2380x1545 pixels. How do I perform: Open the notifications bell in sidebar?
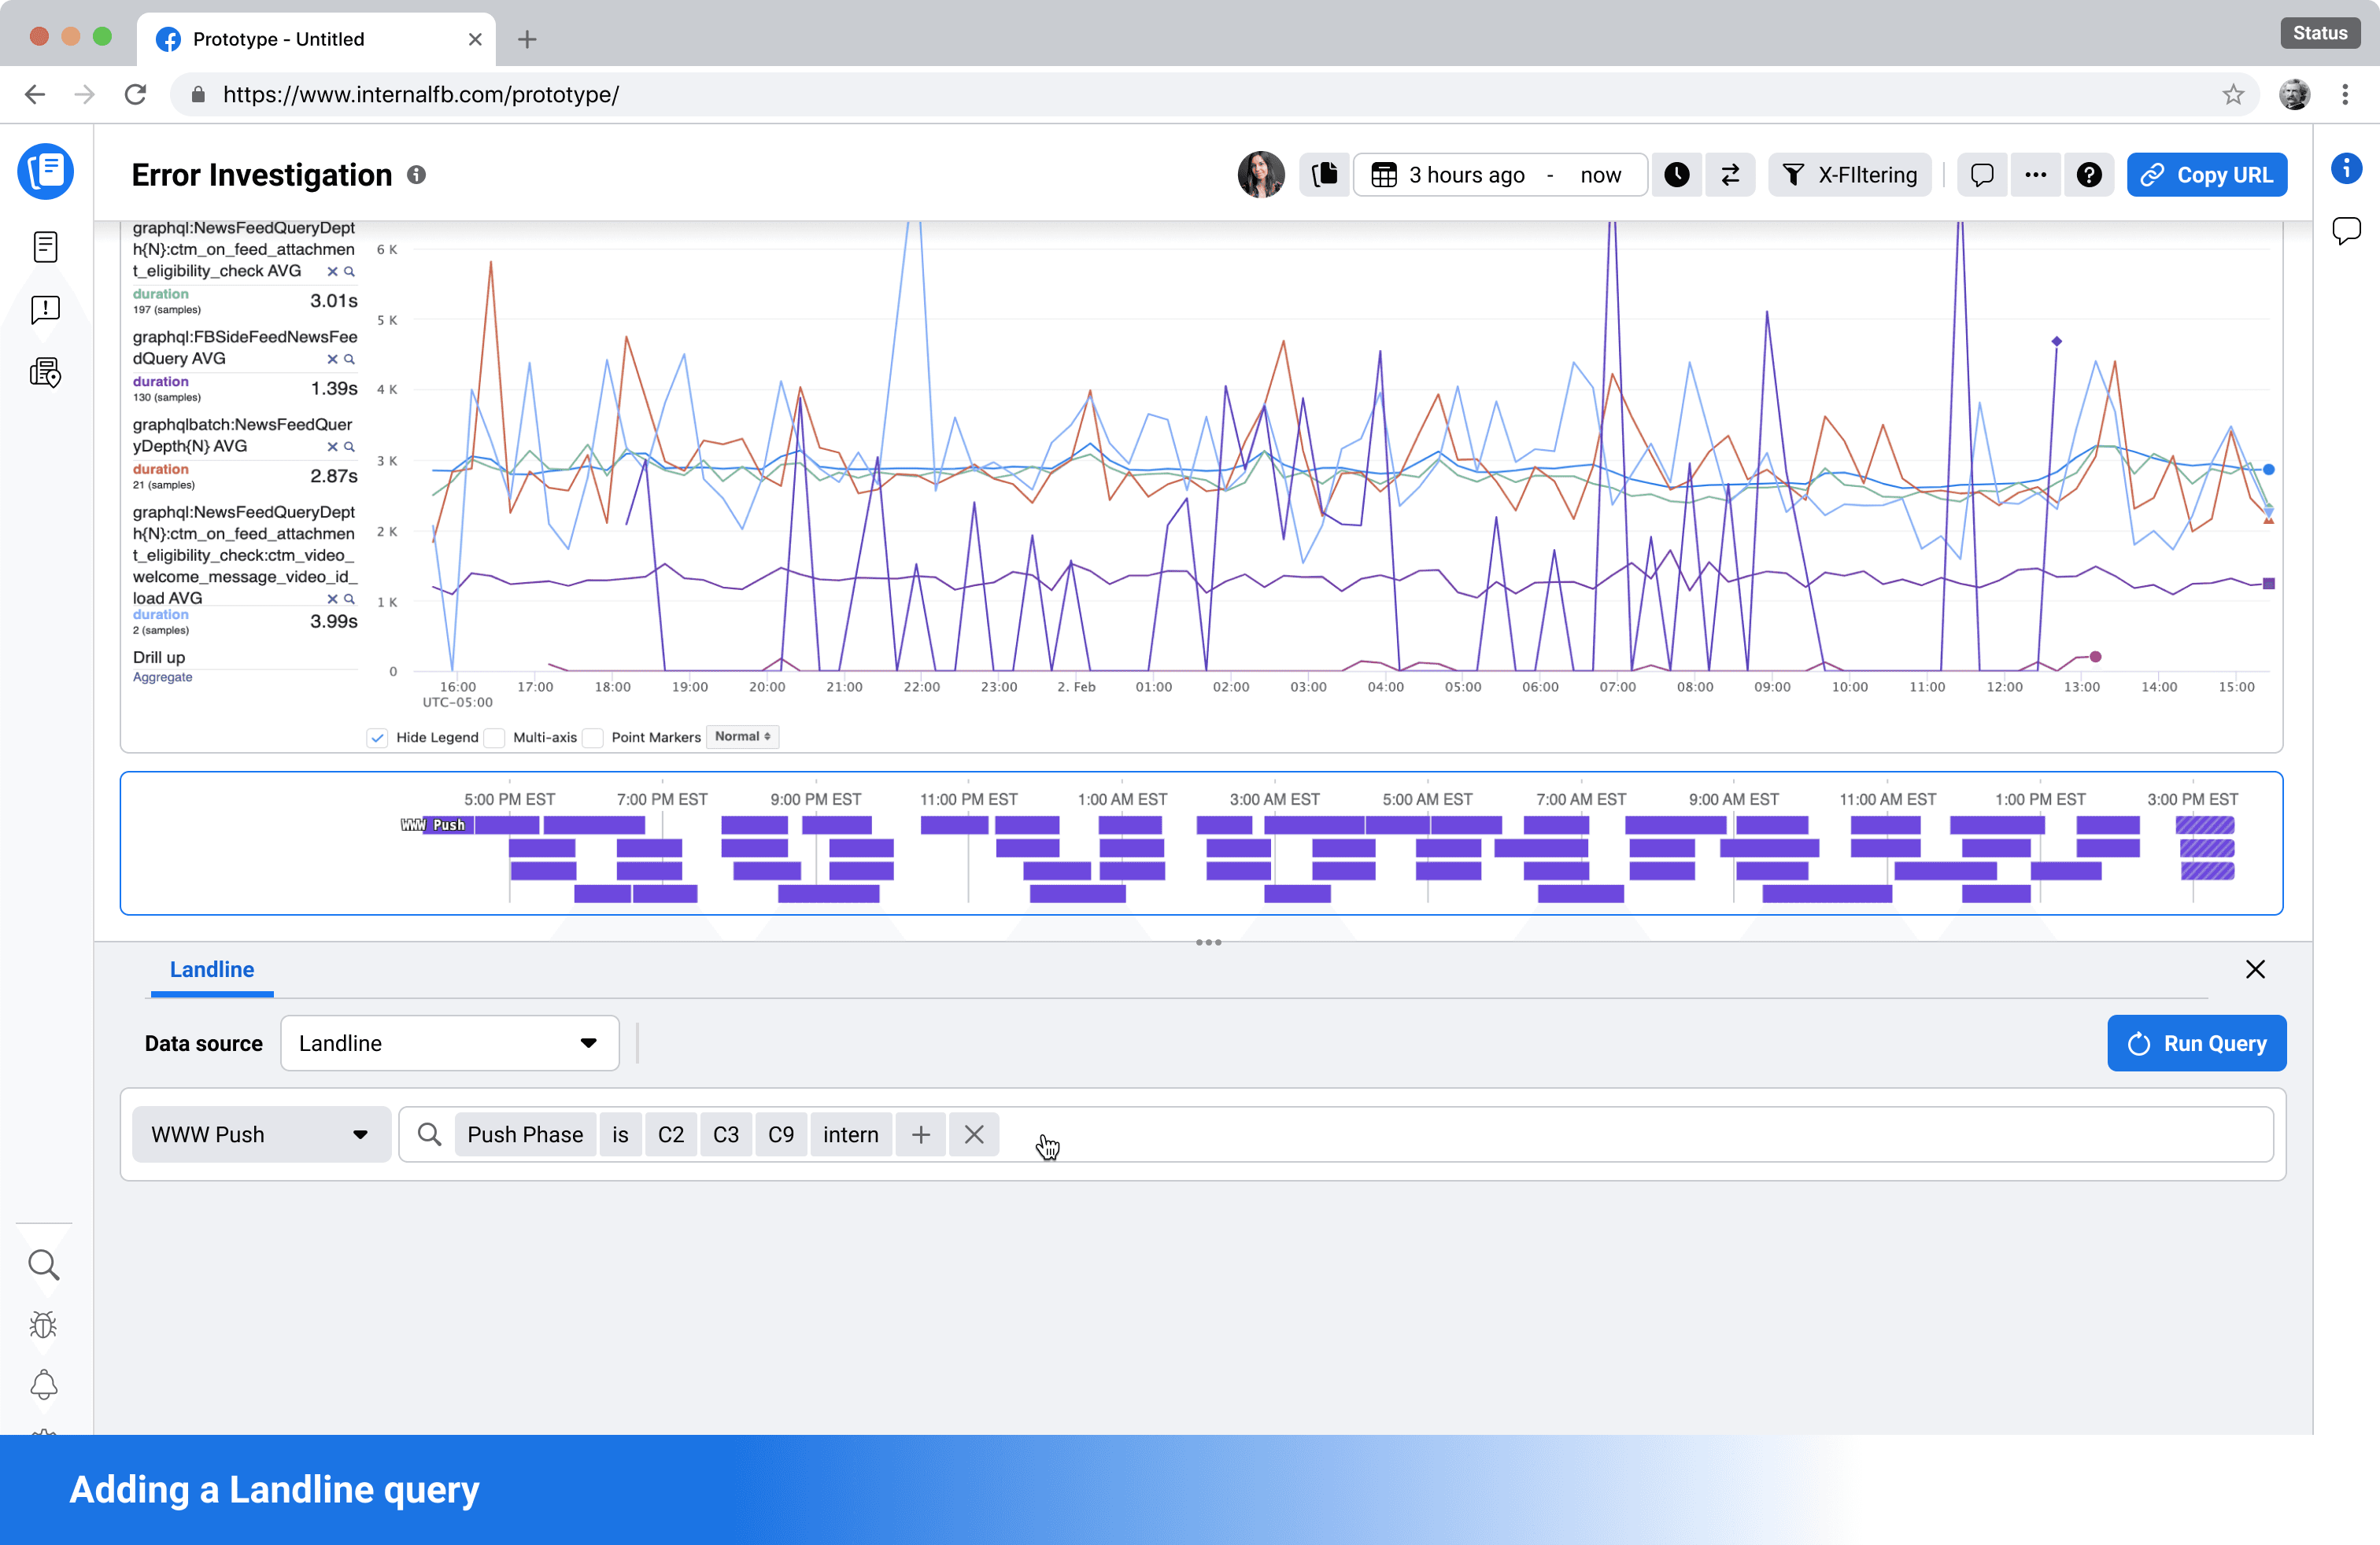tap(44, 1384)
